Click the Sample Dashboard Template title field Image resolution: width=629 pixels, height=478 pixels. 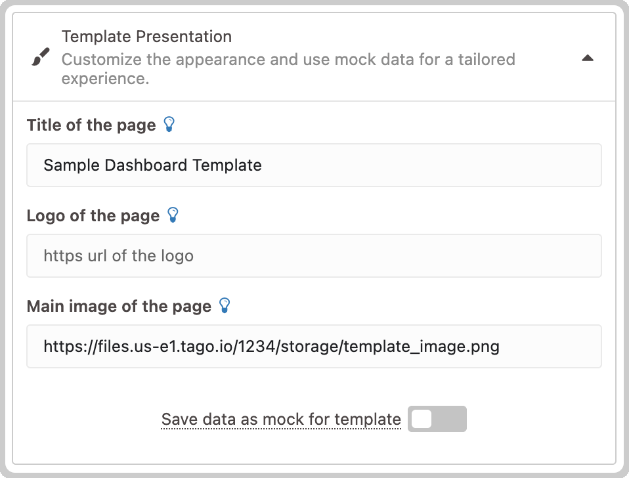click(x=314, y=165)
